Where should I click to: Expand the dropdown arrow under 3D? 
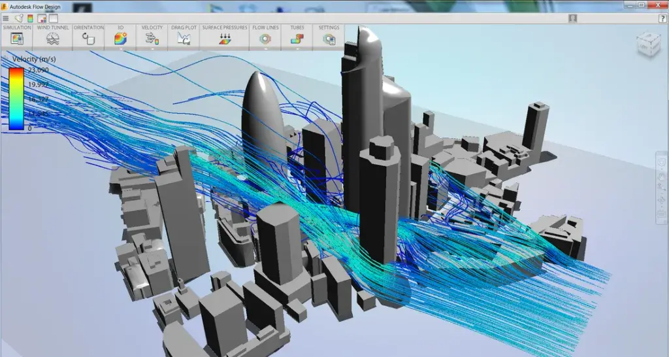click(120, 48)
